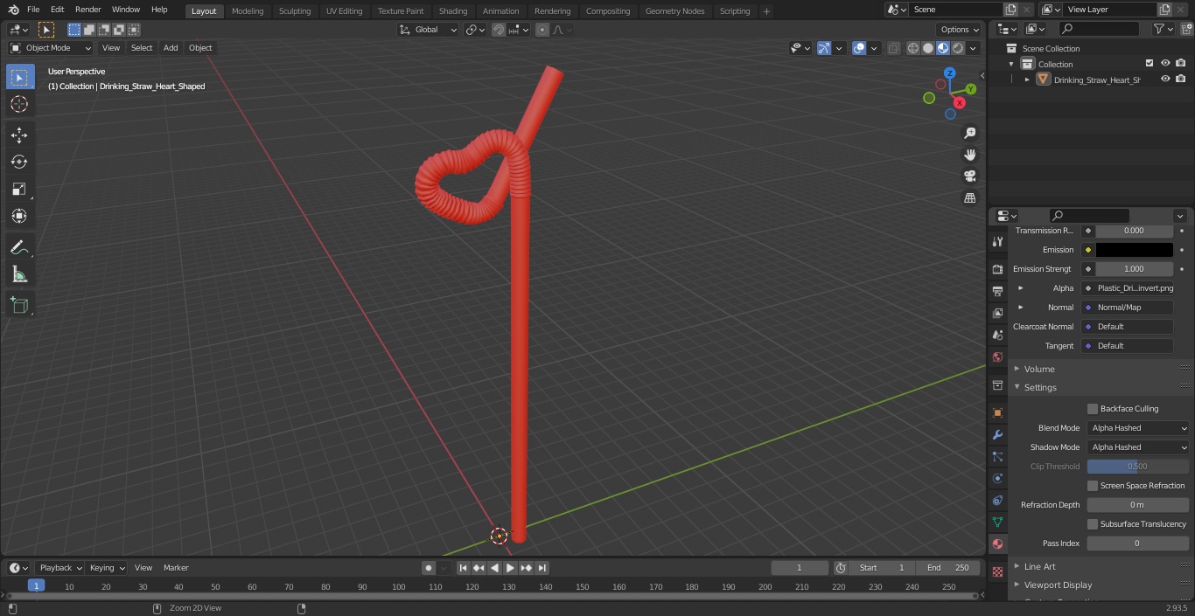Select the Measure tool
The width and height of the screenshot is (1195, 616).
pyautogui.click(x=19, y=275)
